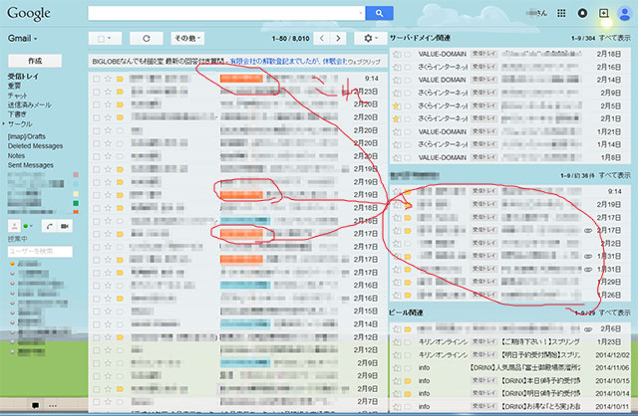Click the 作成 compose button
This screenshot has height=416, width=638.
click(x=35, y=61)
